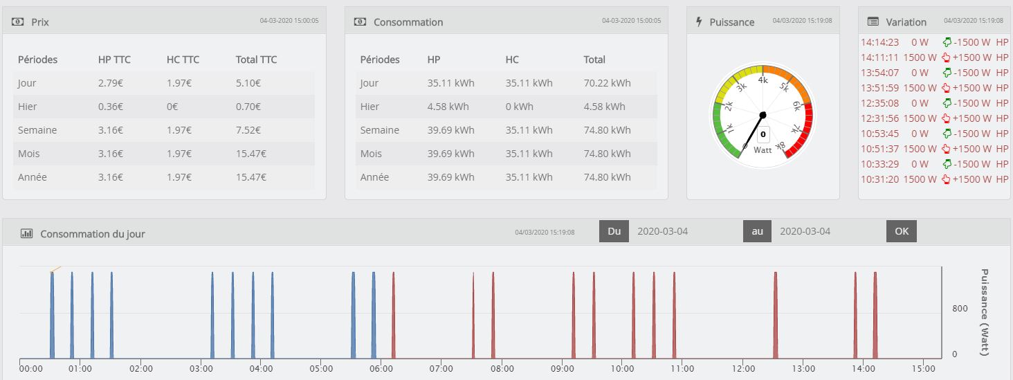This screenshot has height=380, width=1013.
Task: Click the Total TTC column header
Action: 256,60
